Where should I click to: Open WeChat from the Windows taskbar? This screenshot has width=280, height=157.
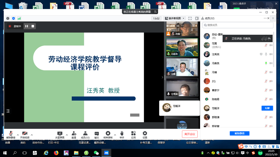pyautogui.click(x=96, y=153)
